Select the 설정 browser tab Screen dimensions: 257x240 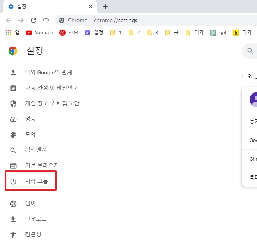(49, 7)
